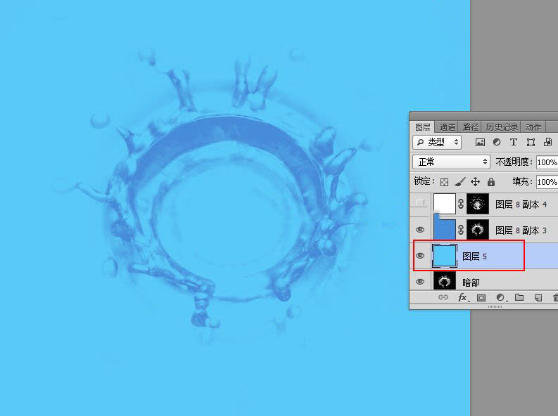The image size is (558, 416).
Task: Click the 不透明度 value field
Action: 547,162
